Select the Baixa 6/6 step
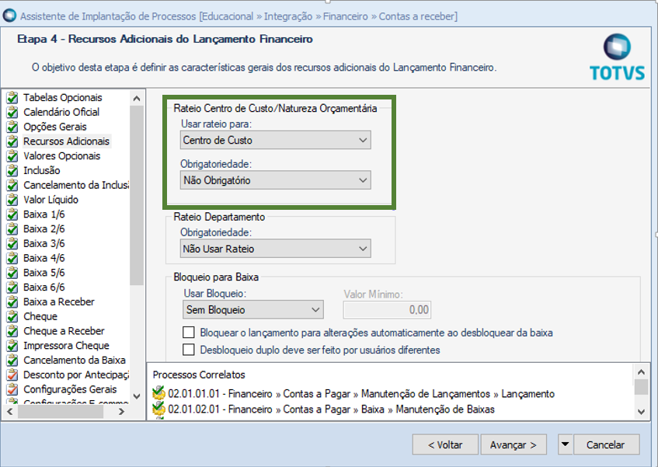This screenshot has height=467, width=658. [x=44, y=288]
